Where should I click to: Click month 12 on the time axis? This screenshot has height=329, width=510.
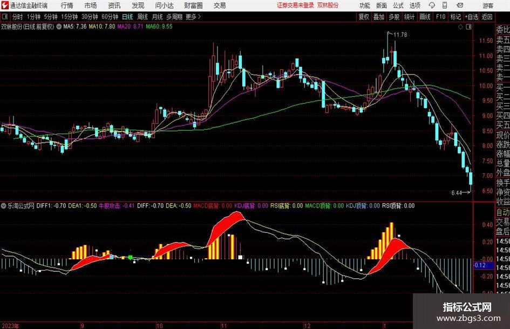tap(308, 326)
